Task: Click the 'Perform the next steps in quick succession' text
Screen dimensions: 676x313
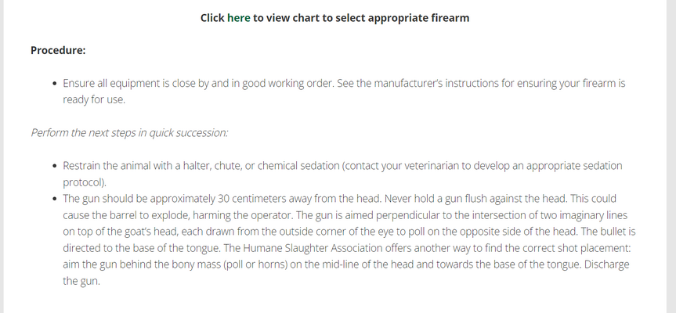Action: click(129, 133)
